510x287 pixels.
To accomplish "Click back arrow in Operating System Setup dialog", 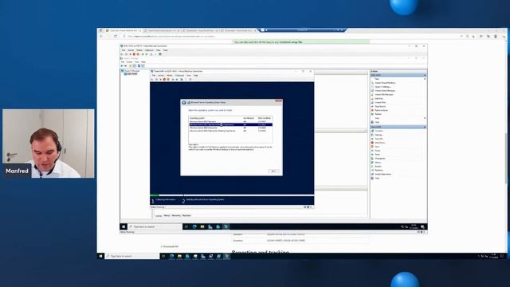I will click(x=184, y=103).
